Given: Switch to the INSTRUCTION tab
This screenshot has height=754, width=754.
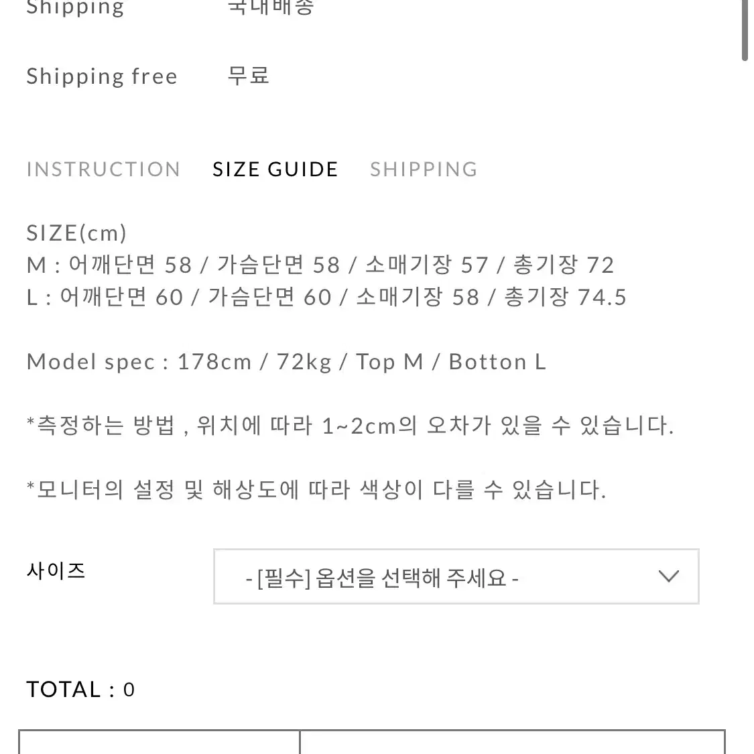Looking at the screenshot, I should (x=103, y=170).
